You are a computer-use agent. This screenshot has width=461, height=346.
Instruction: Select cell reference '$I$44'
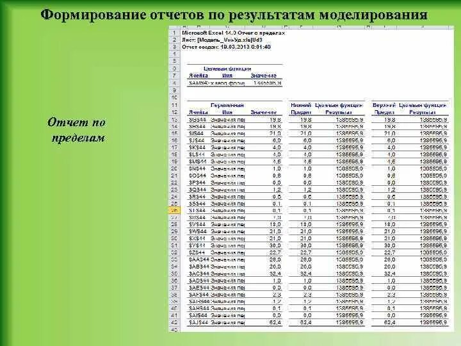tap(197, 133)
